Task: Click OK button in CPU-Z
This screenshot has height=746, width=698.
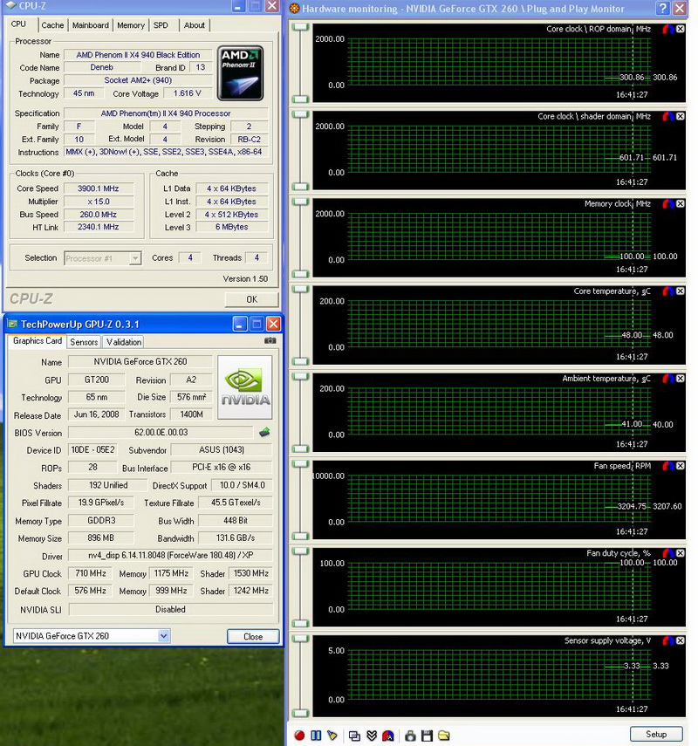Action: coord(251,299)
